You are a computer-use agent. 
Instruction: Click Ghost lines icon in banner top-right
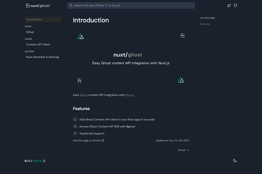point(182,36)
